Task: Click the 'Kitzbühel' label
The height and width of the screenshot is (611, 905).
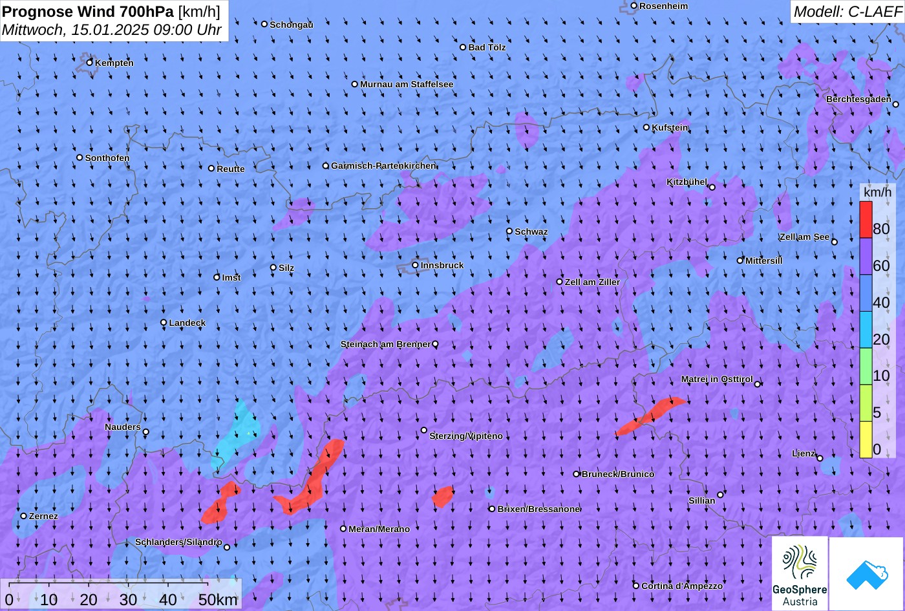Action: (687, 182)
